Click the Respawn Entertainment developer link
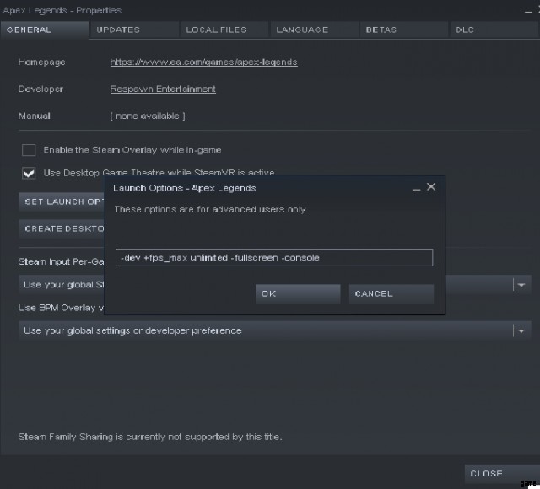Viewport: 540px width, 489px height. [x=163, y=89]
